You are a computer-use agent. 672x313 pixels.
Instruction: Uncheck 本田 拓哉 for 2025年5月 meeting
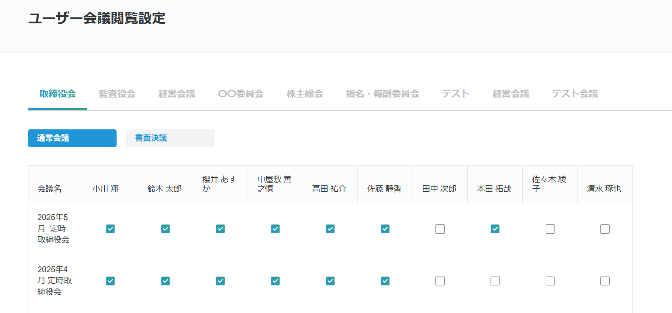pyautogui.click(x=495, y=229)
